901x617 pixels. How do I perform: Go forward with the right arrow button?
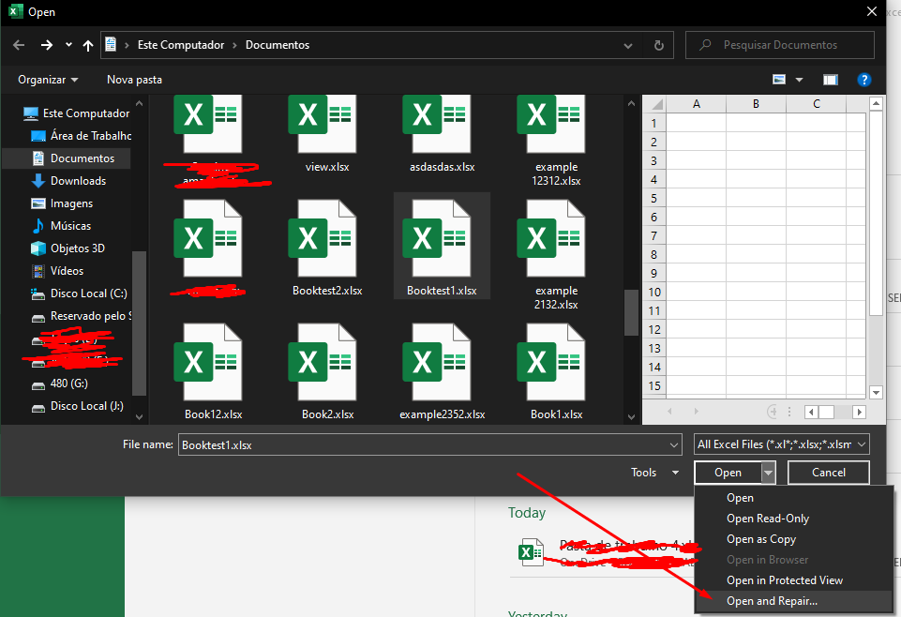point(47,45)
